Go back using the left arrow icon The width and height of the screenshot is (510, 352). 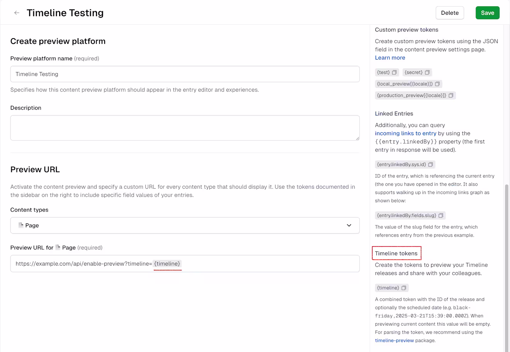click(x=17, y=13)
